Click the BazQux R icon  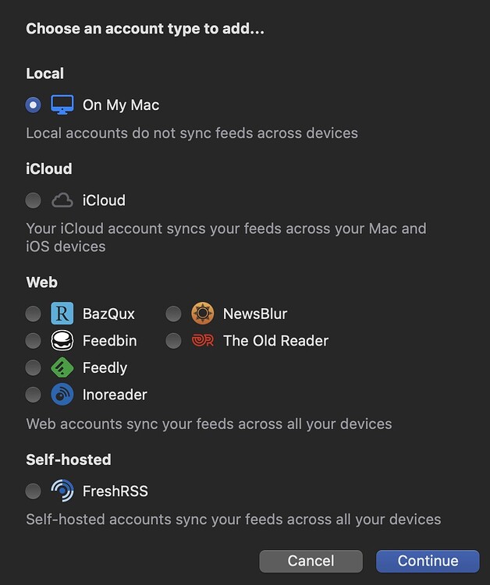pos(62,314)
